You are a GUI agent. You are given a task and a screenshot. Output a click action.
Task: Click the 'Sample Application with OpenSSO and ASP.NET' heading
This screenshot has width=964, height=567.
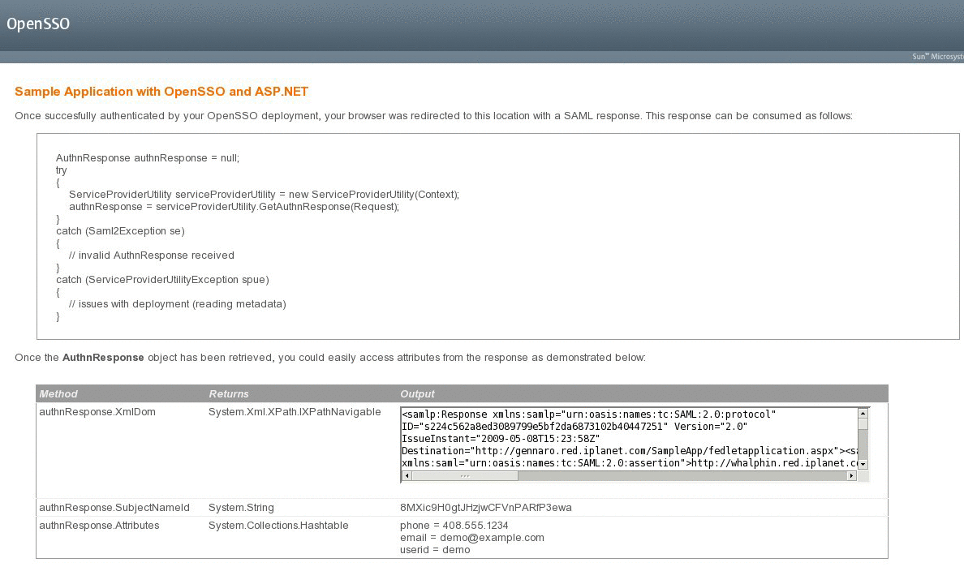point(161,92)
